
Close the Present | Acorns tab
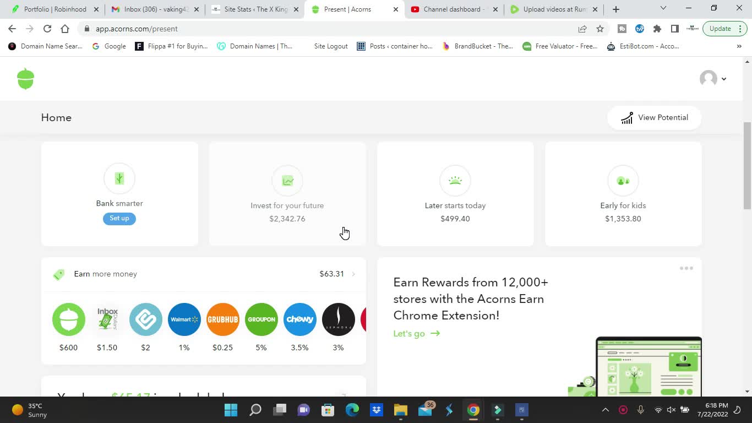click(395, 9)
